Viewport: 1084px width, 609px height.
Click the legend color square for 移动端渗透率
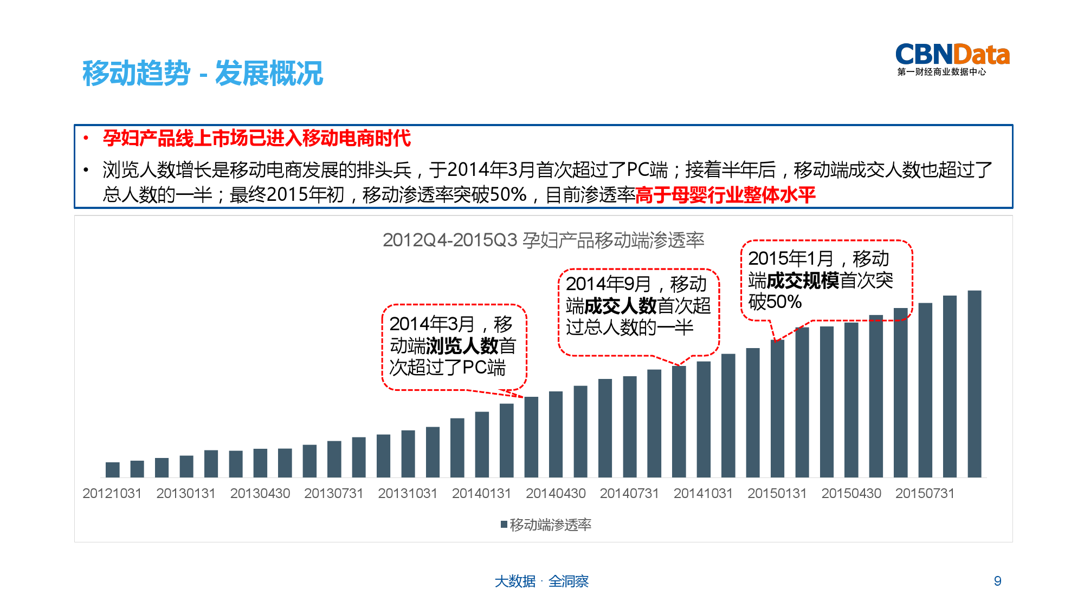(x=504, y=524)
